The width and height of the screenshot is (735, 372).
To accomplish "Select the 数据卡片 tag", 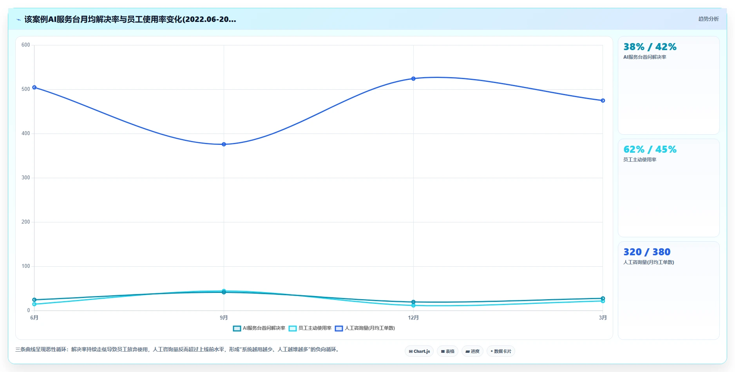I will [501, 351].
